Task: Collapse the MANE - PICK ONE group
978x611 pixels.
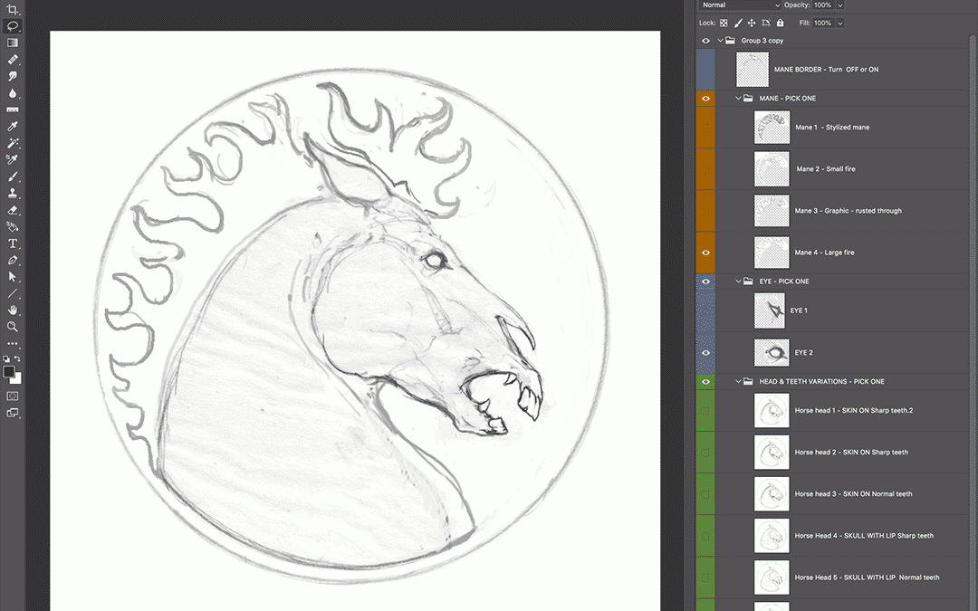Action: [739, 99]
